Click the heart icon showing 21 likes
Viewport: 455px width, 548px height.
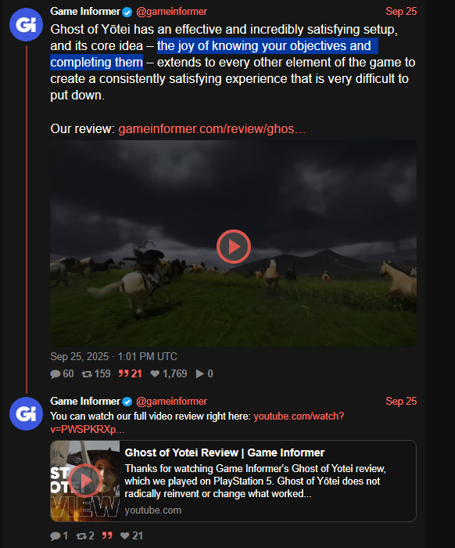click(x=125, y=535)
